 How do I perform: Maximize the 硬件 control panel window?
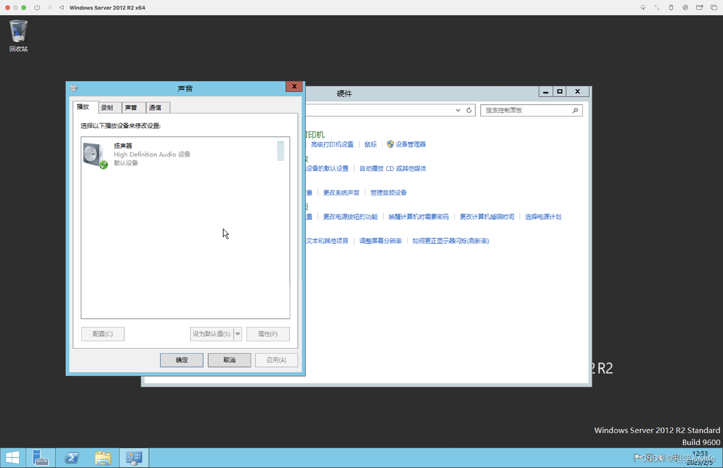coord(560,91)
